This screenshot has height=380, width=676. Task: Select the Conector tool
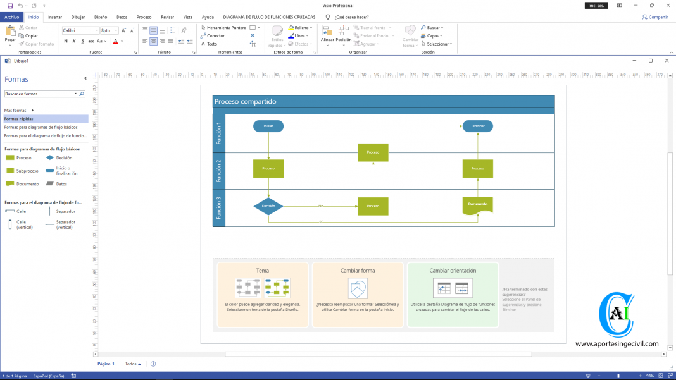216,36
